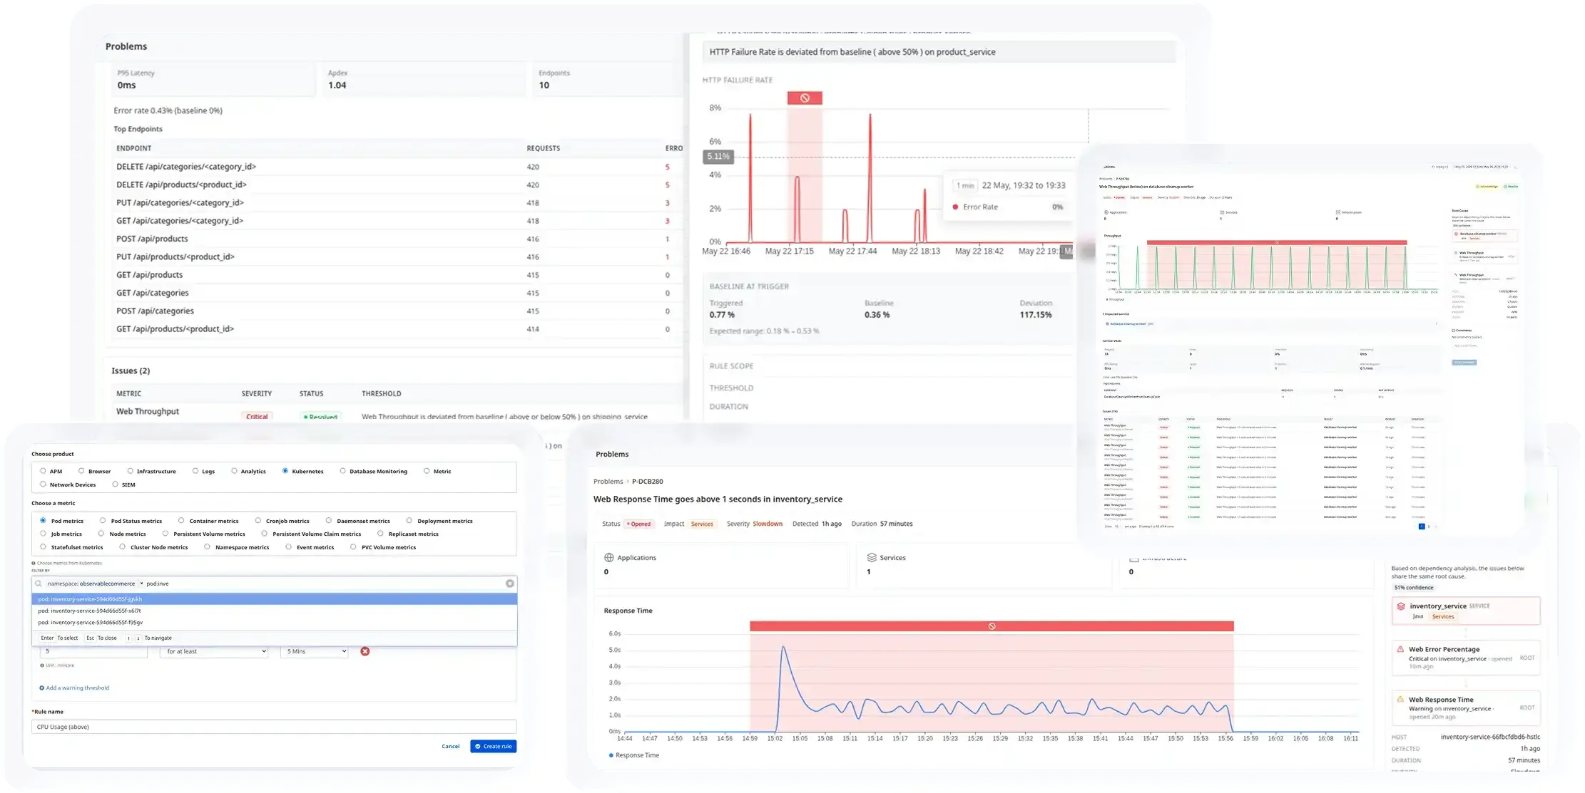Open the Web Error Percentage root issue card

(x=1466, y=657)
